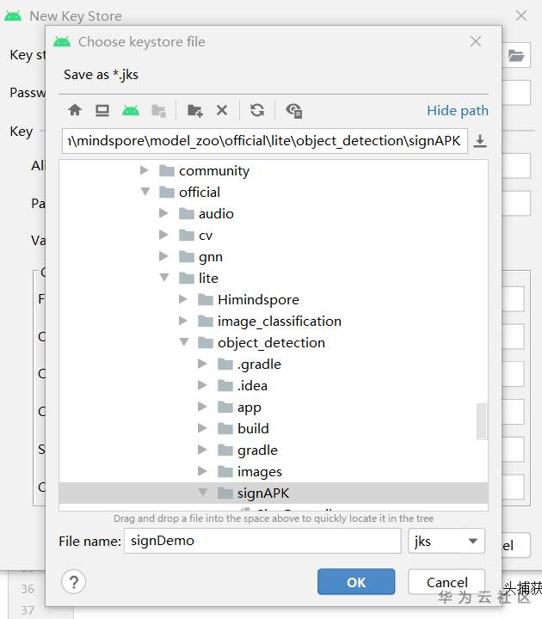The width and height of the screenshot is (542, 619).
Task: Expand the gradle folder arrow
Action: point(202,450)
